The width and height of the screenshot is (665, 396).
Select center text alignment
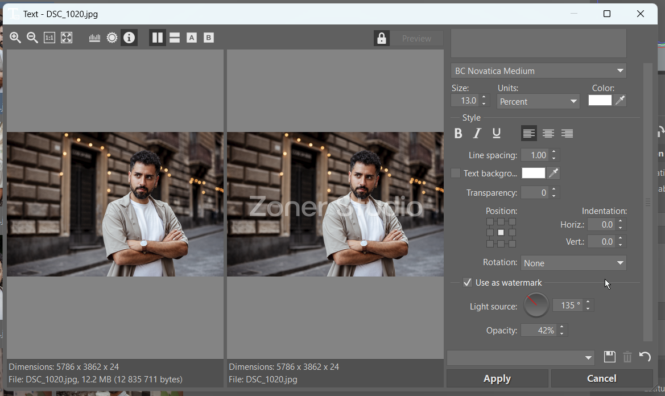pos(548,134)
